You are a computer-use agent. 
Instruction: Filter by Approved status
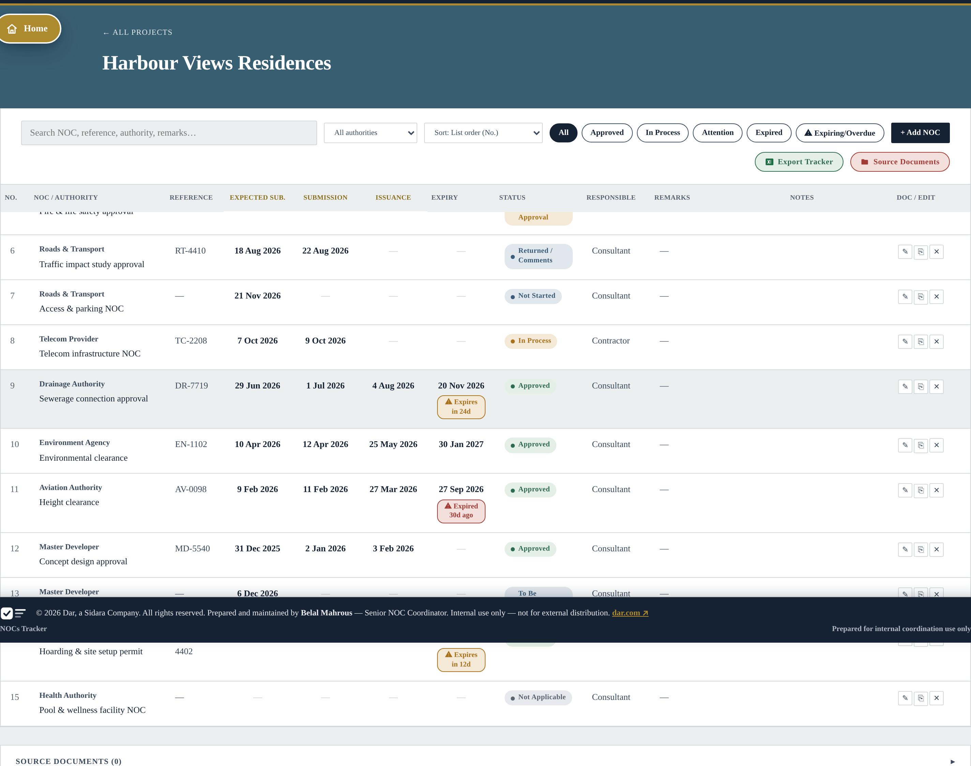607,133
